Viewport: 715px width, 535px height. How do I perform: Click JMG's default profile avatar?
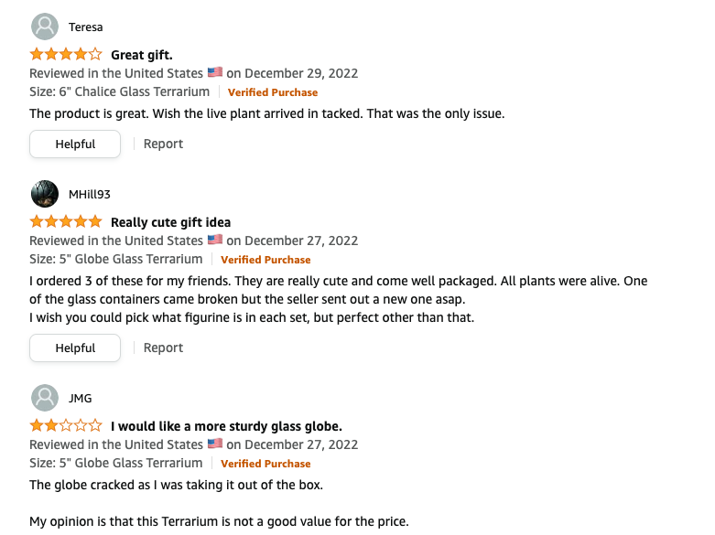[45, 398]
